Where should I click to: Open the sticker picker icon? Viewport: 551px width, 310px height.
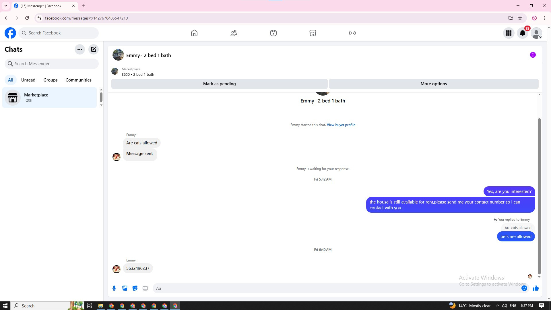135,288
